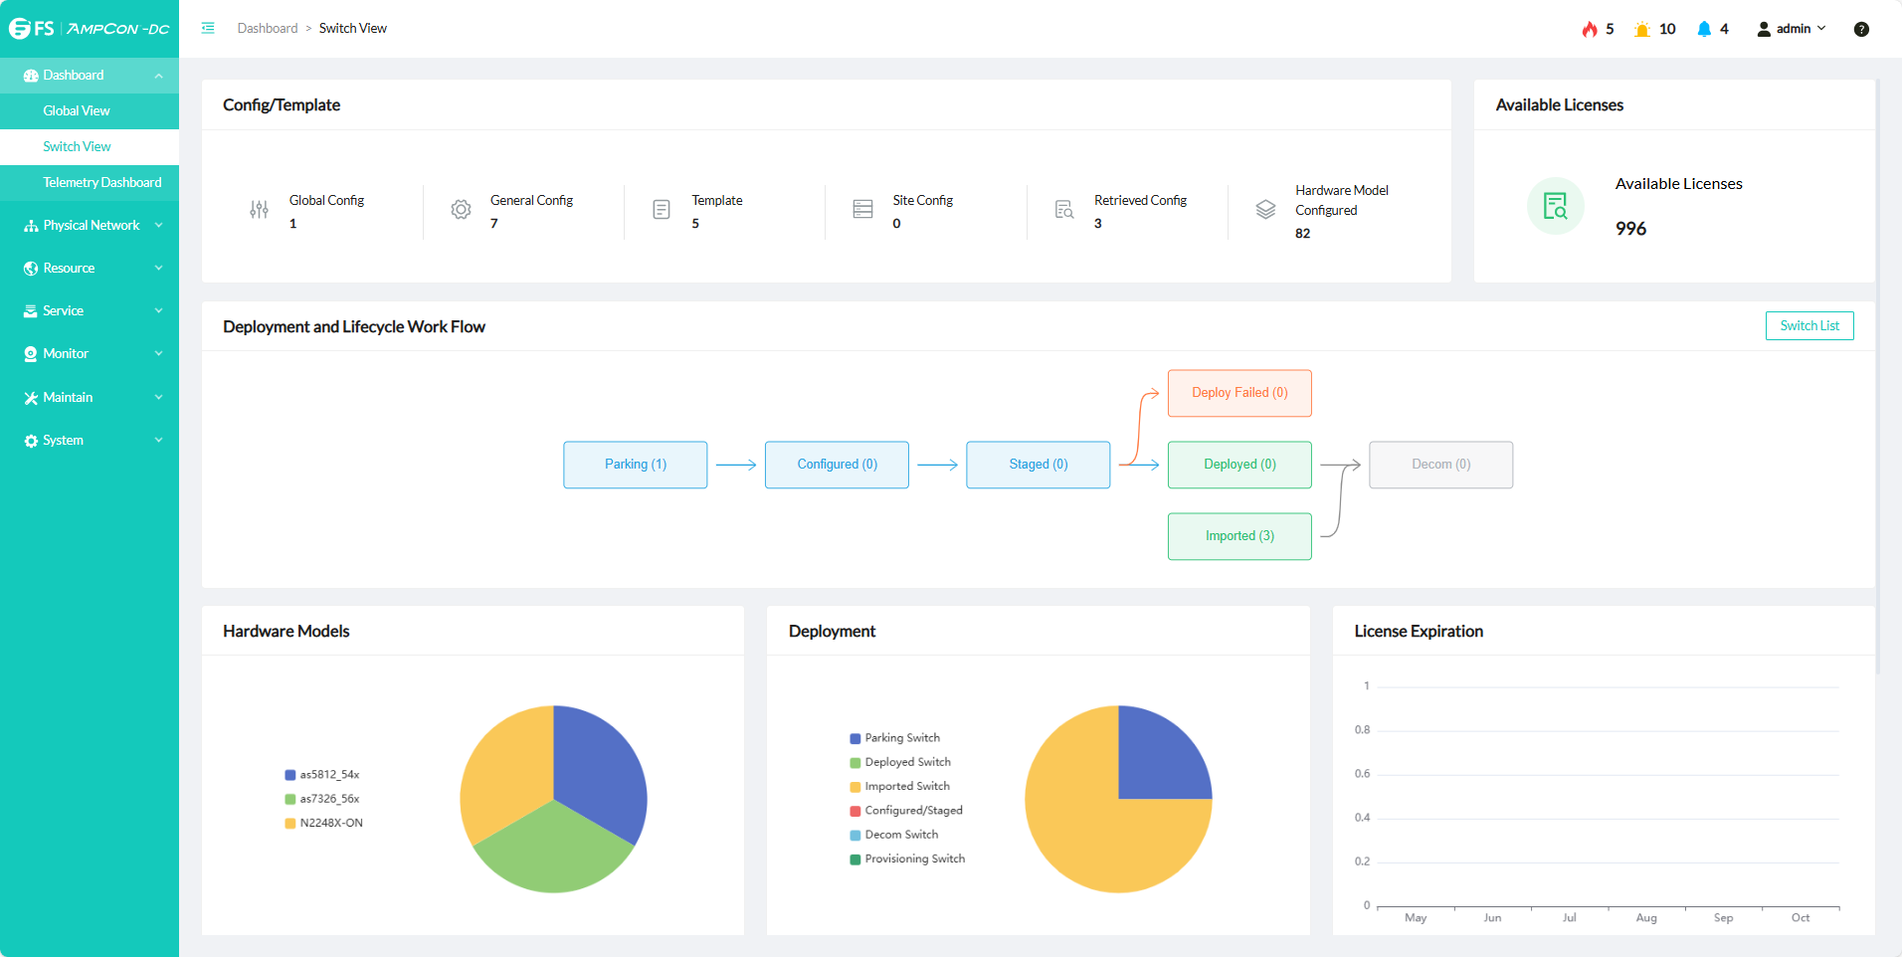Go to Global View in sidebar
Viewport: 1902px width, 957px height.
pos(77,111)
